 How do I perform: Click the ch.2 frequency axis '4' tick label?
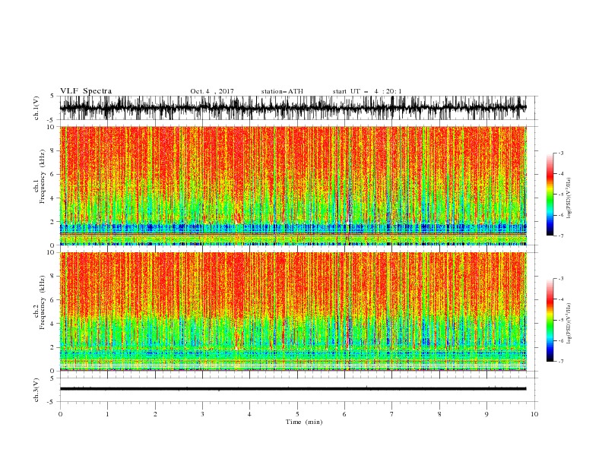tap(52, 324)
